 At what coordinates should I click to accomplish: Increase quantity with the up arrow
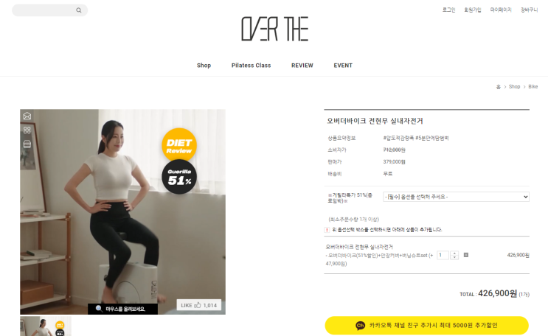coord(454,253)
